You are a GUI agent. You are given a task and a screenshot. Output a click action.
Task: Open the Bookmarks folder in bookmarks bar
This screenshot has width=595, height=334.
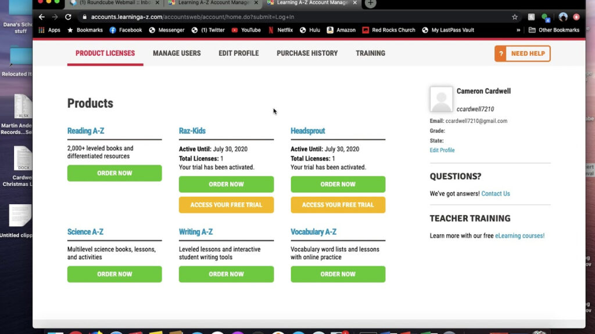(85, 30)
